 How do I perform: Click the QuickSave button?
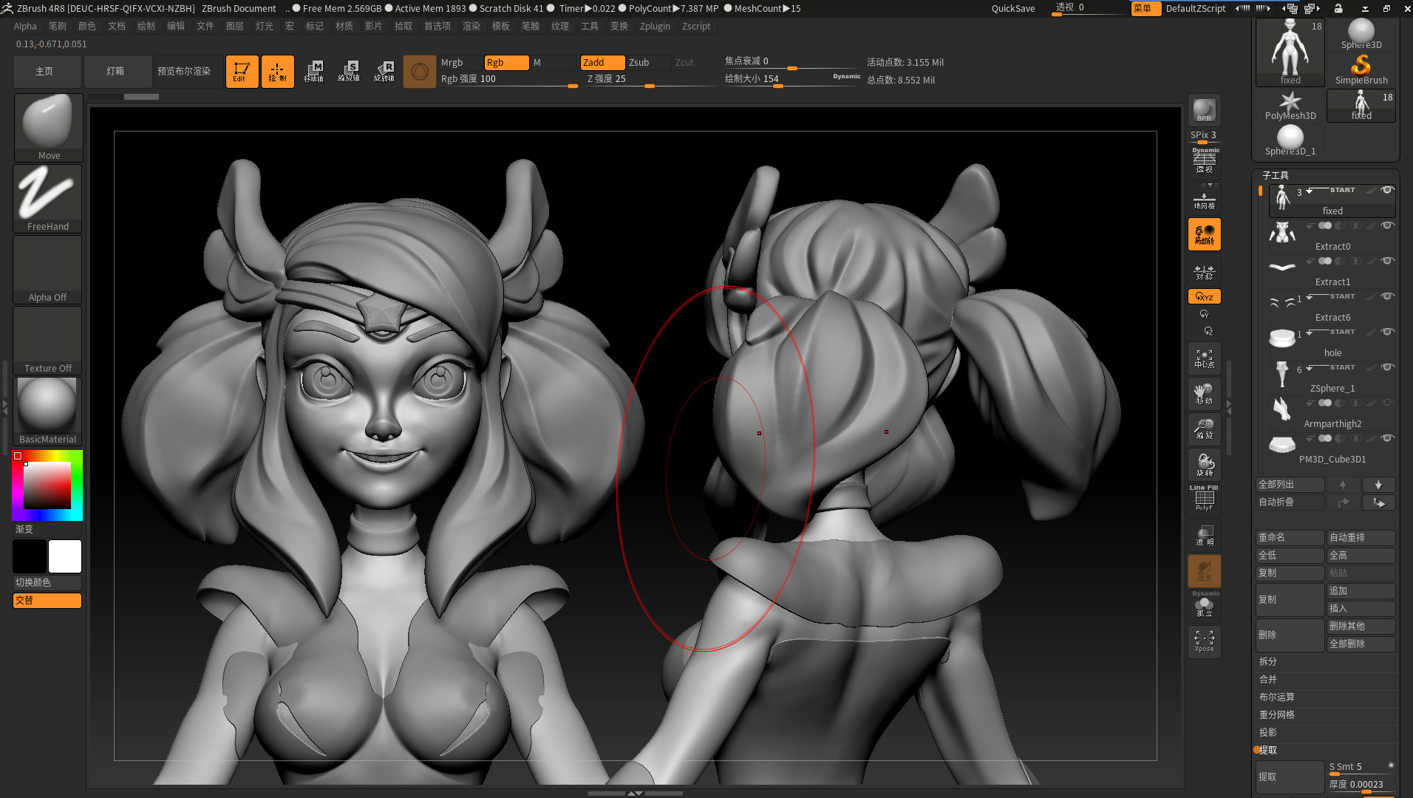point(1013,8)
